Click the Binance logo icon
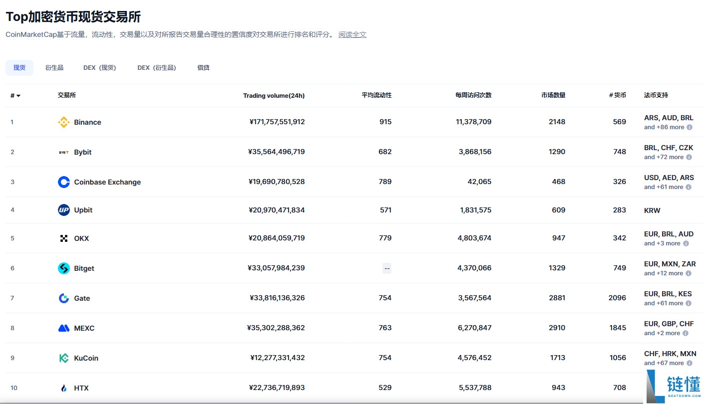Viewport: 703px width, 404px height. [x=64, y=122]
